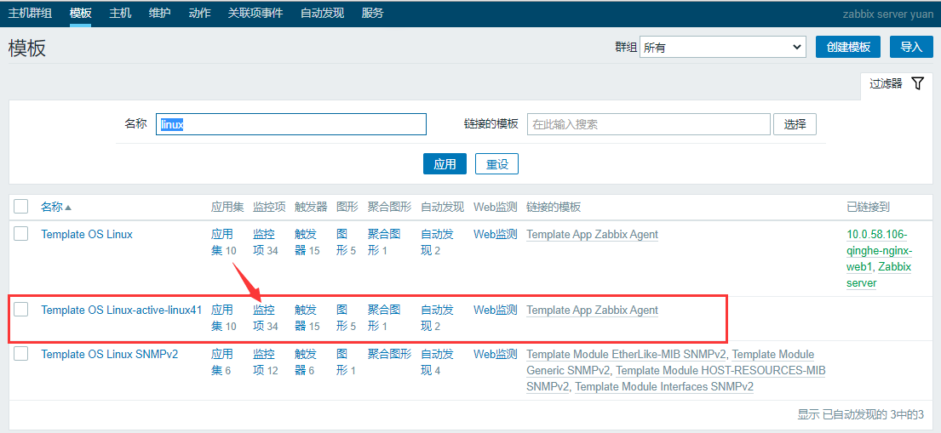Open the filter funnel icon

coord(917,84)
